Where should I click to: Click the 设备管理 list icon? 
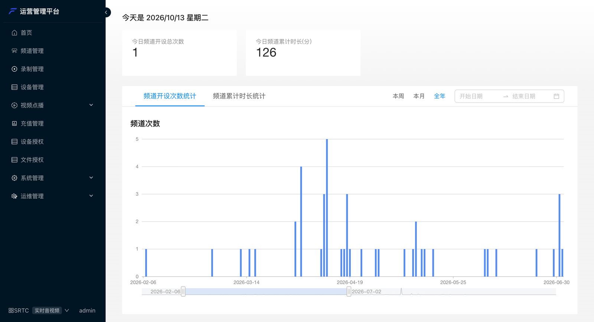[14, 87]
